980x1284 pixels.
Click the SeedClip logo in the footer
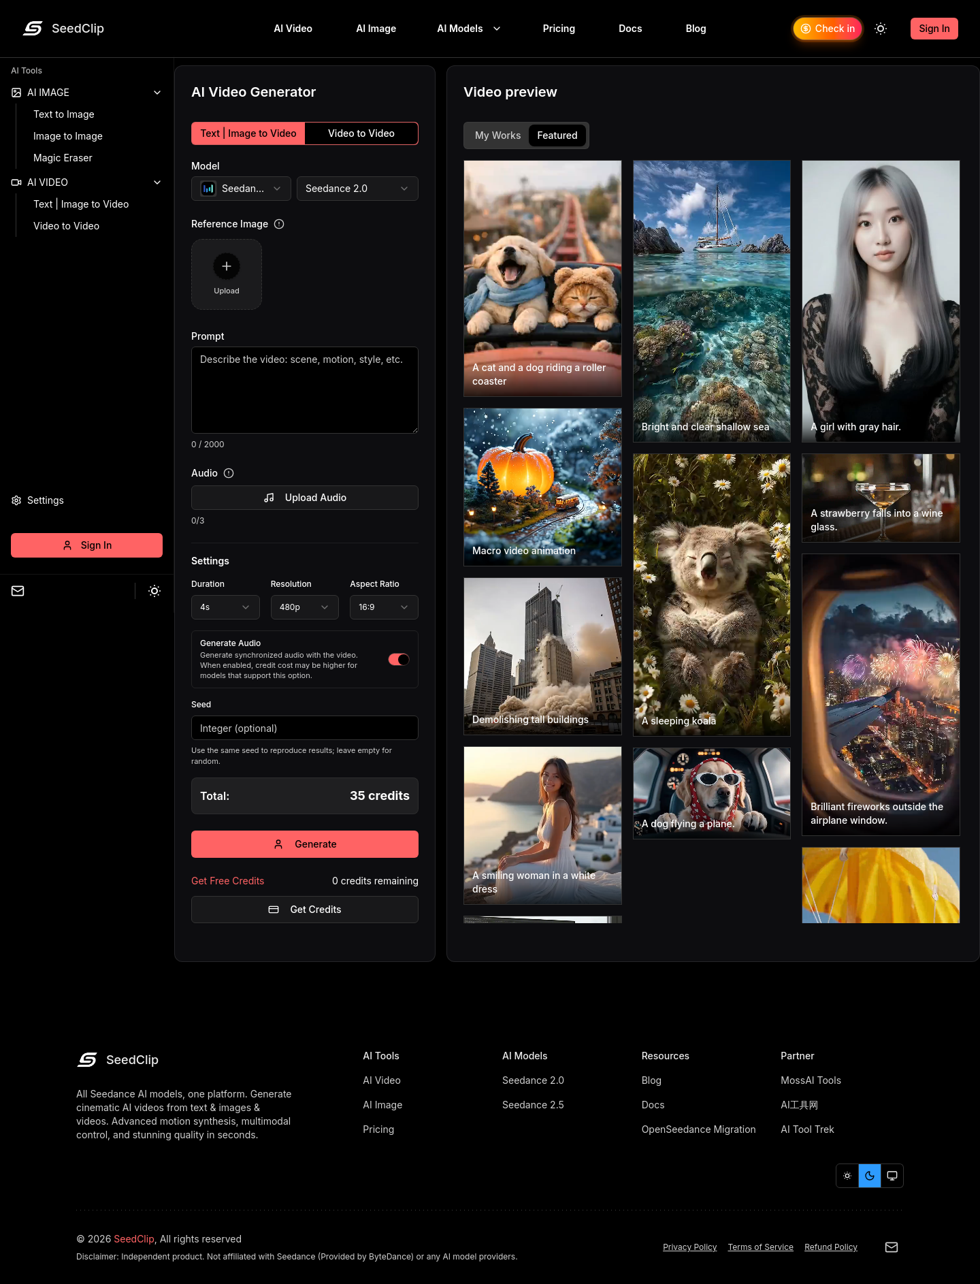coord(118,1060)
